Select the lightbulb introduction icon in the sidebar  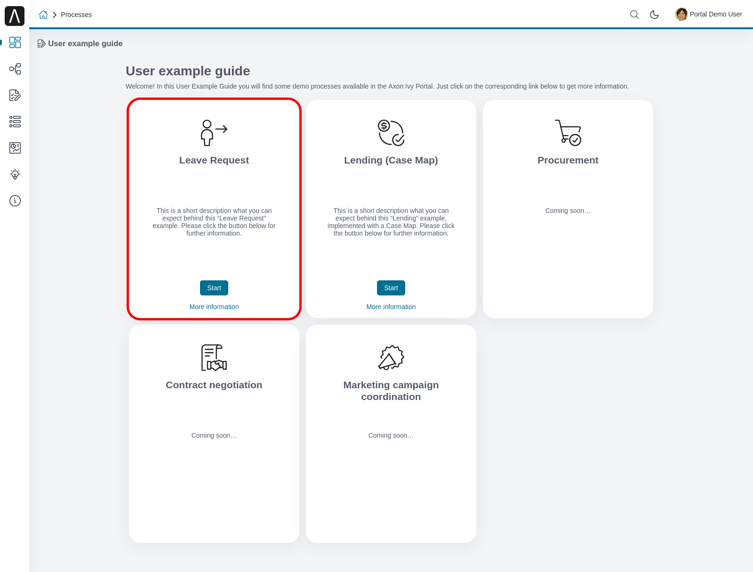point(15,174)
